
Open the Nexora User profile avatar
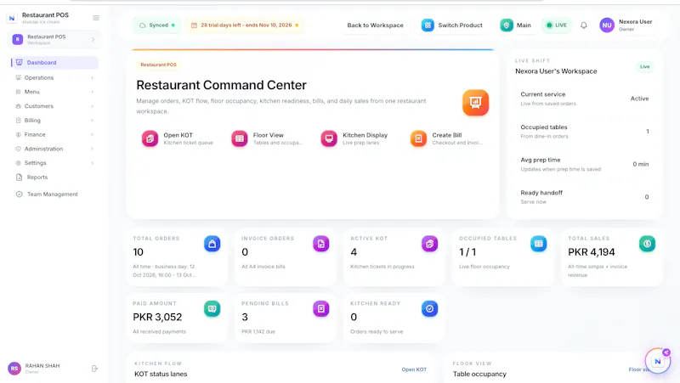607,25
